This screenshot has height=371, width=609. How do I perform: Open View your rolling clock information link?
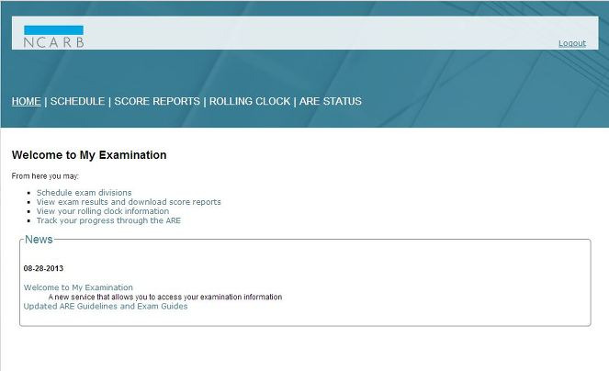click(103, 211)
